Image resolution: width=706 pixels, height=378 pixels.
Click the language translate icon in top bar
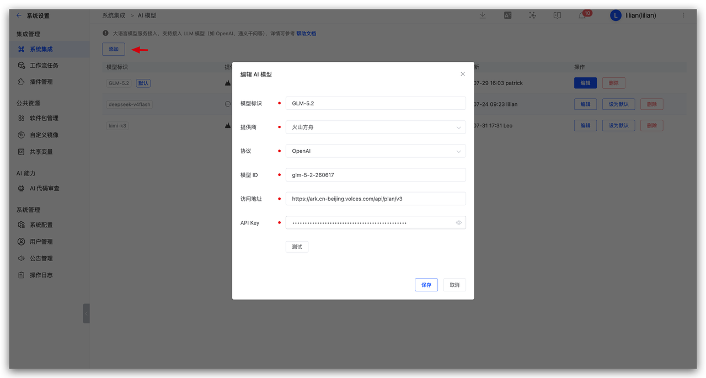pyautogui.click(x=507, y=15)
